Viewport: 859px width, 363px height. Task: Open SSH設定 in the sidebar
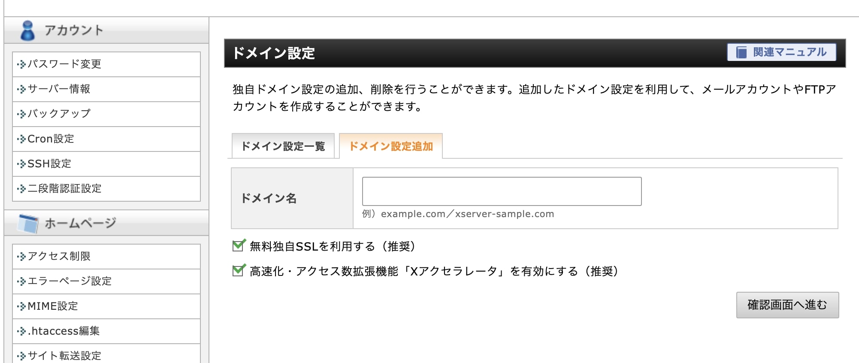(x=49, y=164)
